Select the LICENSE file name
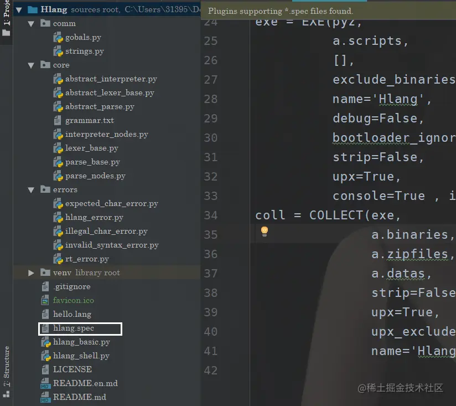 72,369
